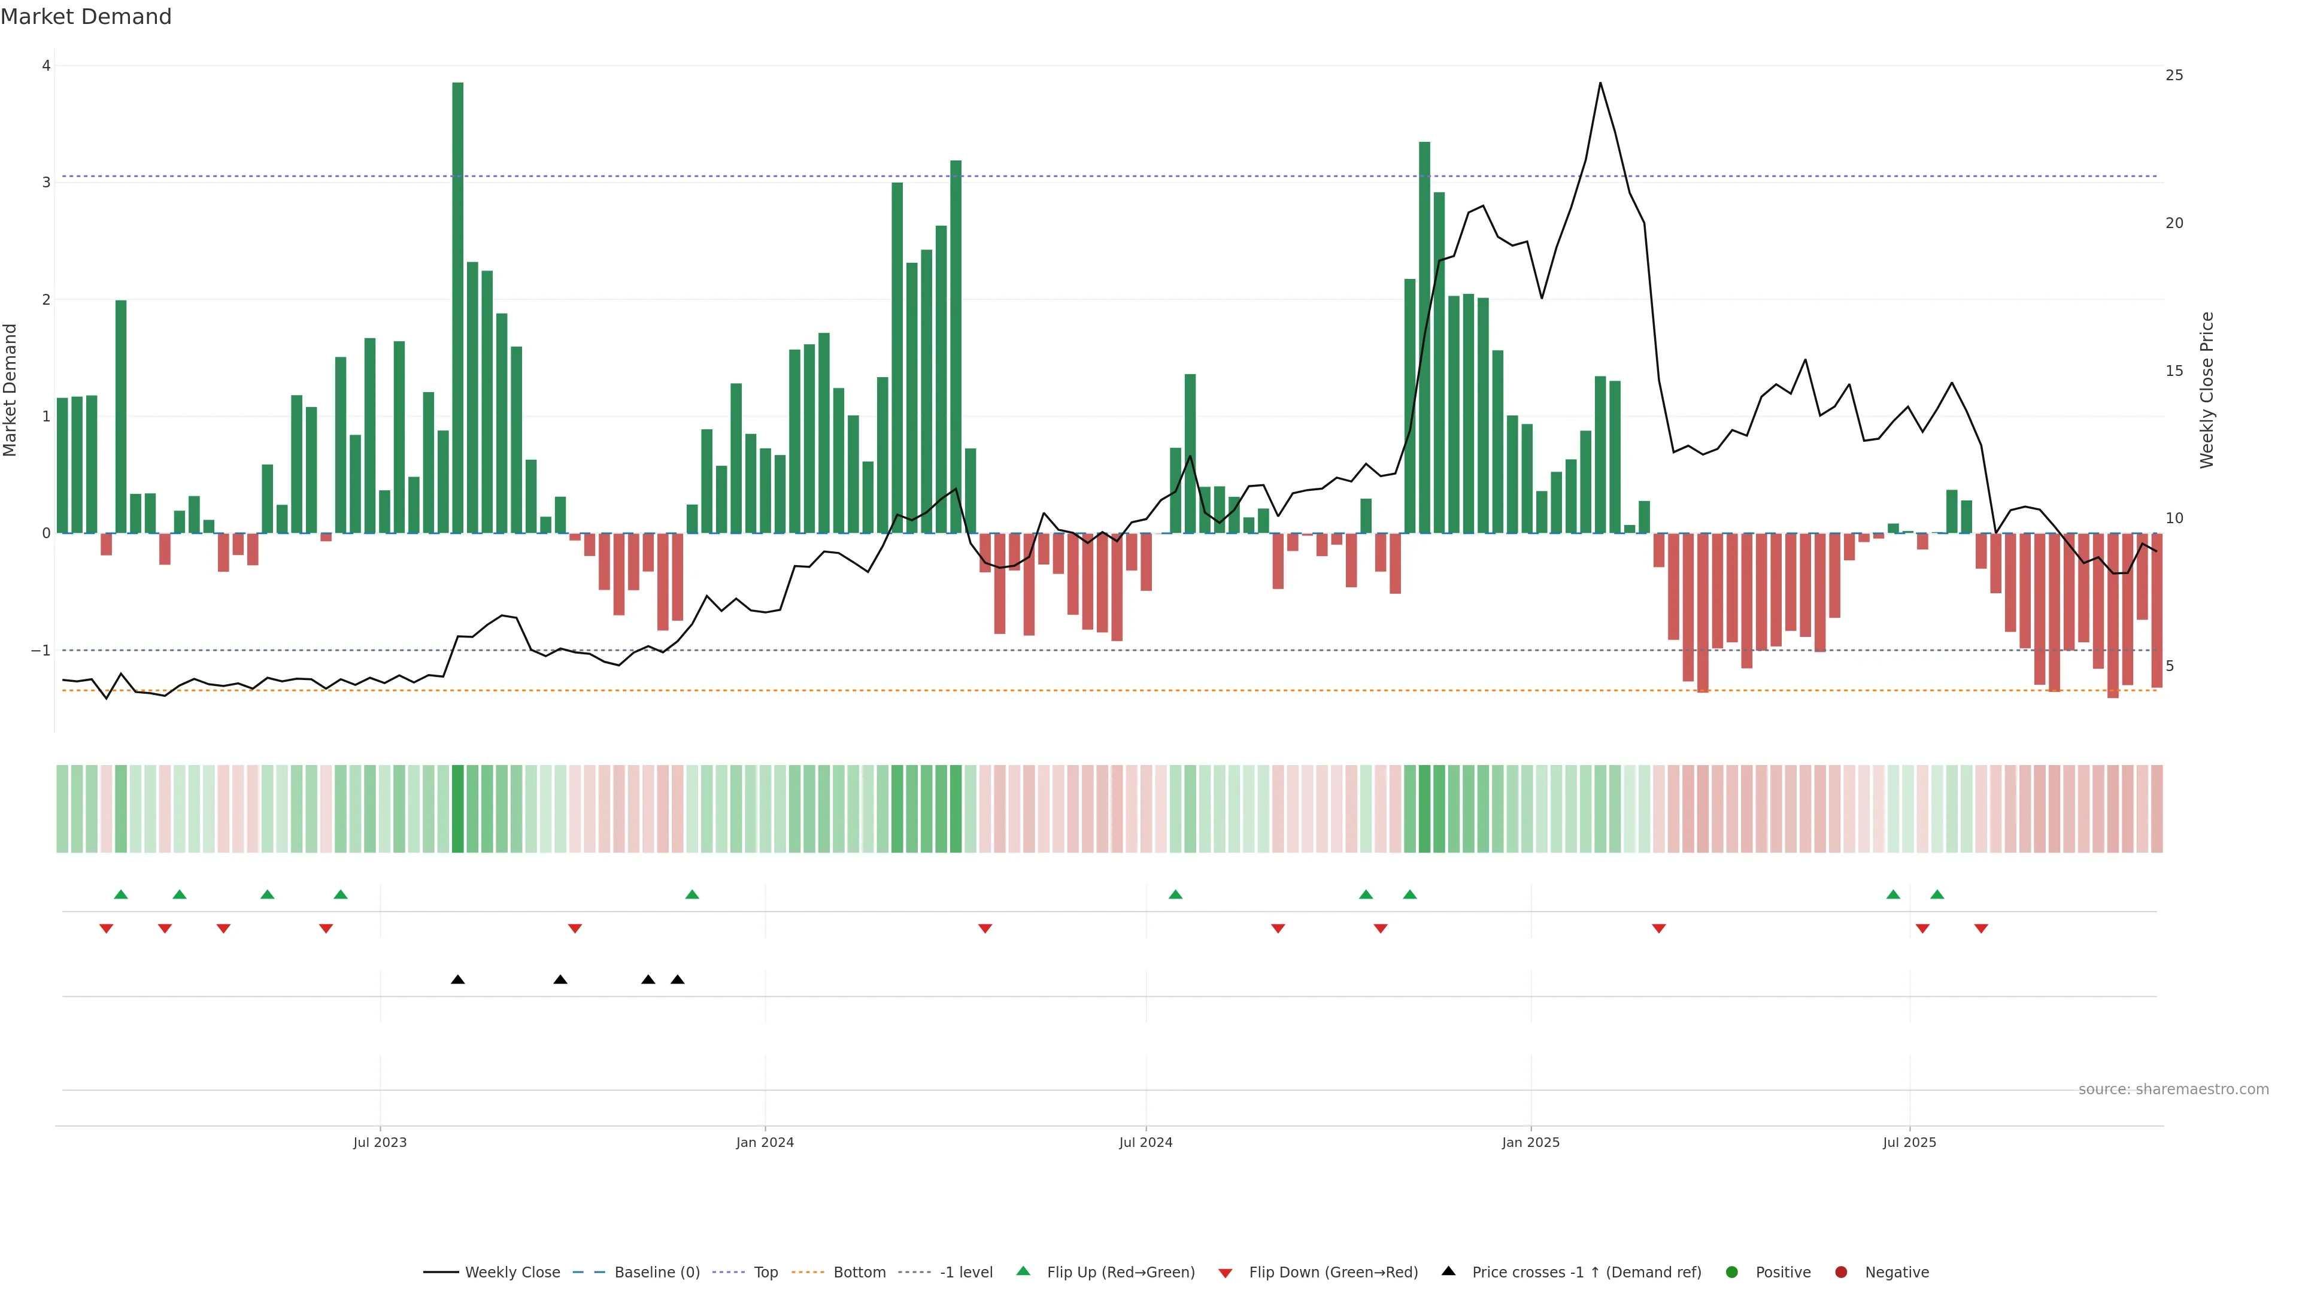Click the source: sharemaestro.com text

pyautogui.click(x=2173, y=1089)
